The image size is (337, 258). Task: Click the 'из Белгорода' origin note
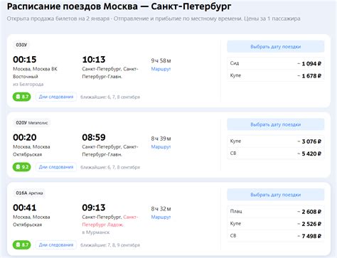coord(28,84)
